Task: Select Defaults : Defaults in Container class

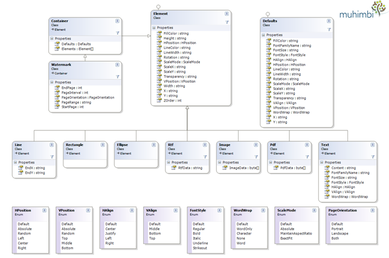Action: tap(76, 44)
